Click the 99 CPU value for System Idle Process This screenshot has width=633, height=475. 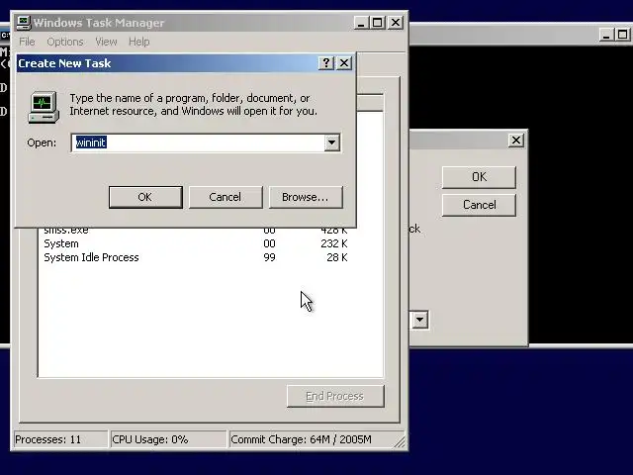tap(269, 257)
